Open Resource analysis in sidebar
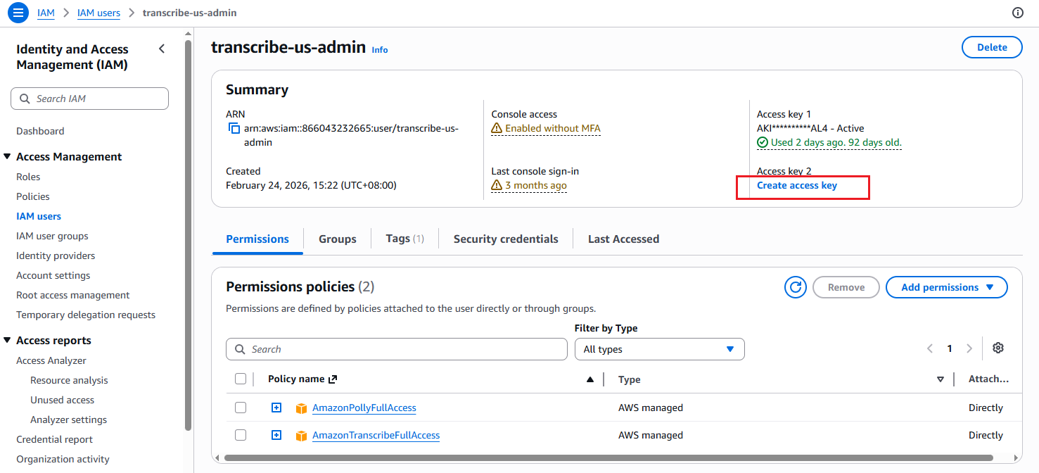Image resolution: width=1039 pixels, height=473 pixels. click(x=69, y=380)
